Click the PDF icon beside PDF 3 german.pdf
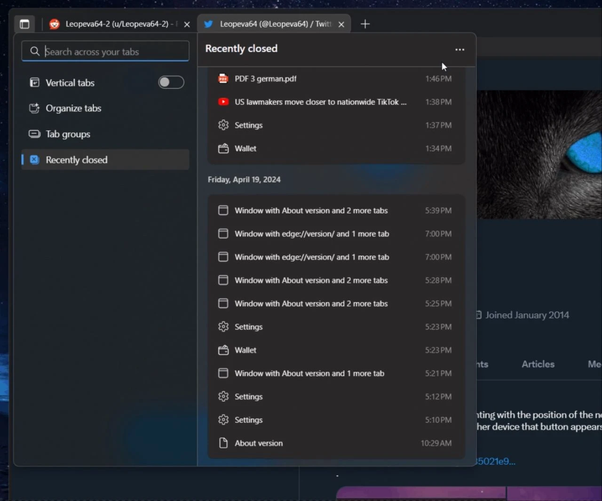602x501 pixels. click(223, 79)
